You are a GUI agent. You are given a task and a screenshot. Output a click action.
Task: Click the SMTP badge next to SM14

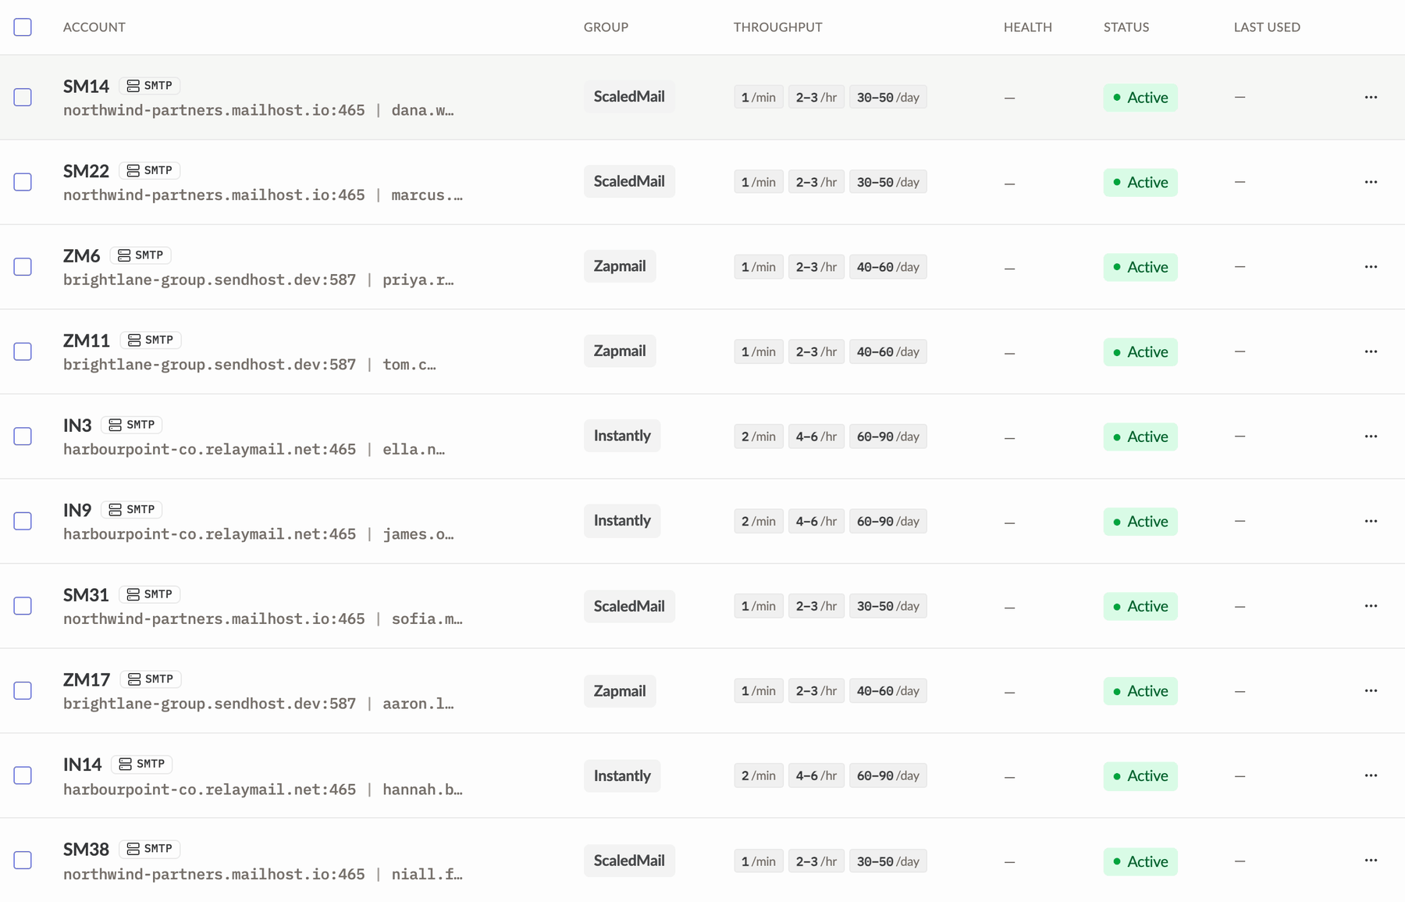(149, 86)
